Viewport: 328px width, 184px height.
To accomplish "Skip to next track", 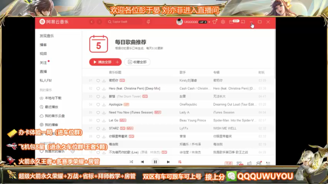I will (x=168, y=162).
